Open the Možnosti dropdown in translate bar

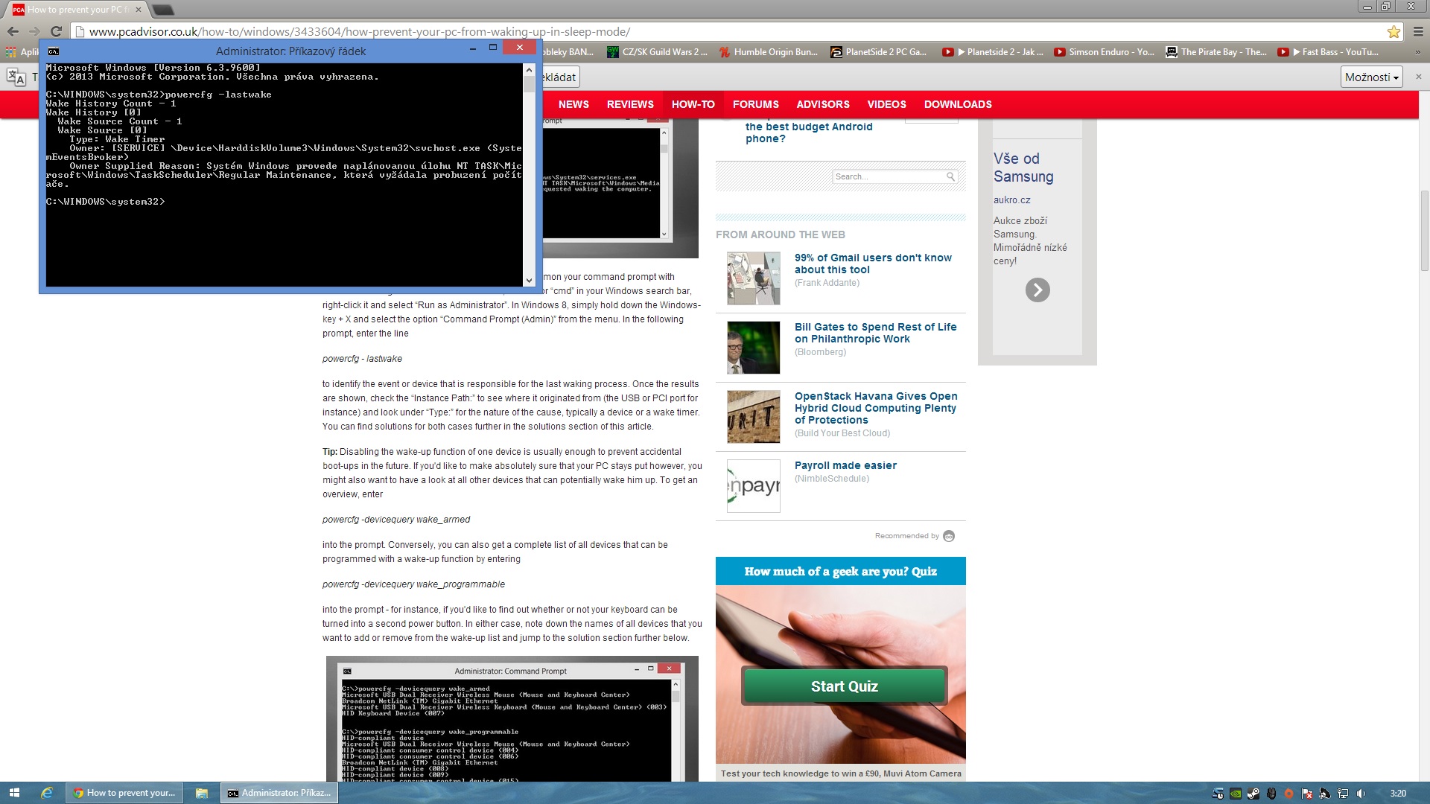tap(1371, 77)
